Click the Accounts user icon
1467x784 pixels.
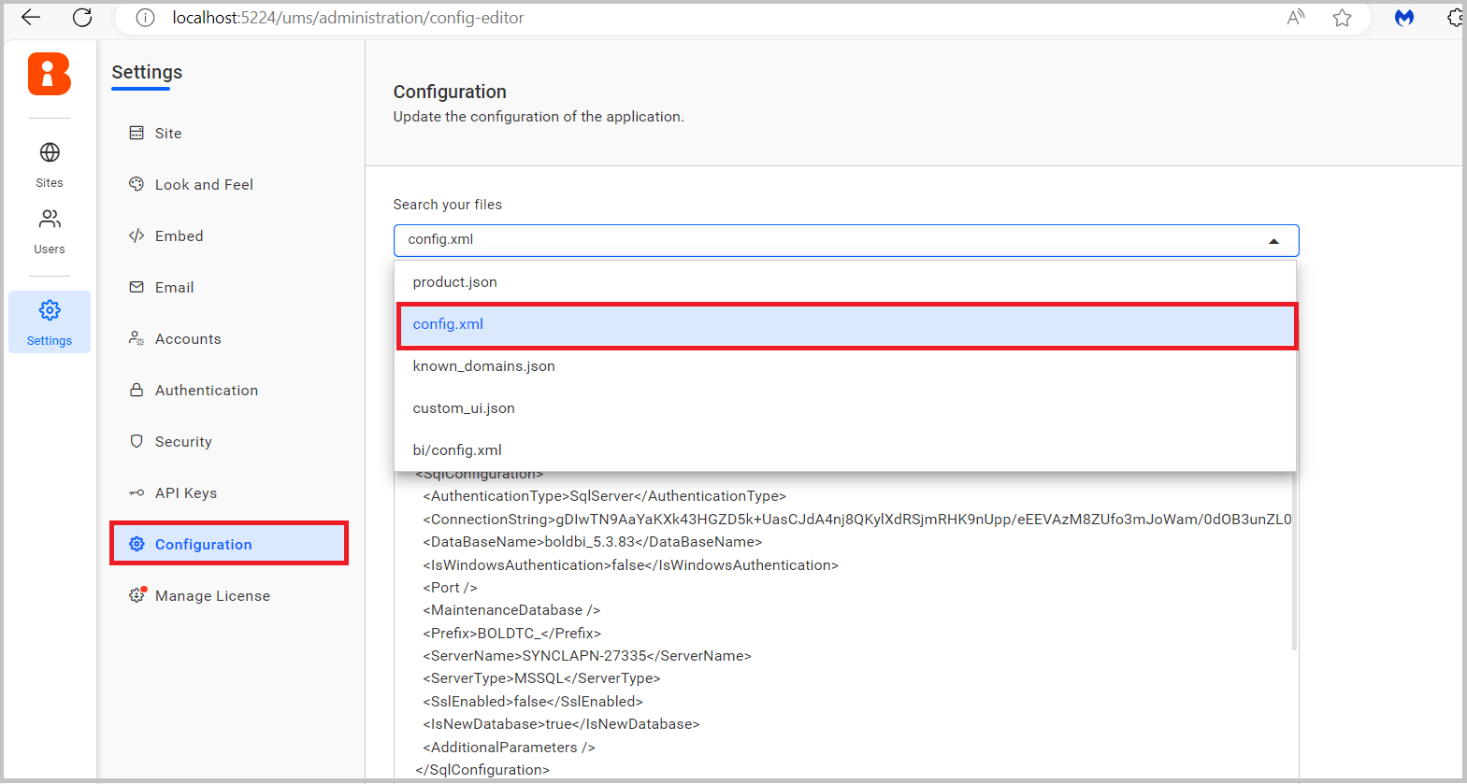click(137, 338)
